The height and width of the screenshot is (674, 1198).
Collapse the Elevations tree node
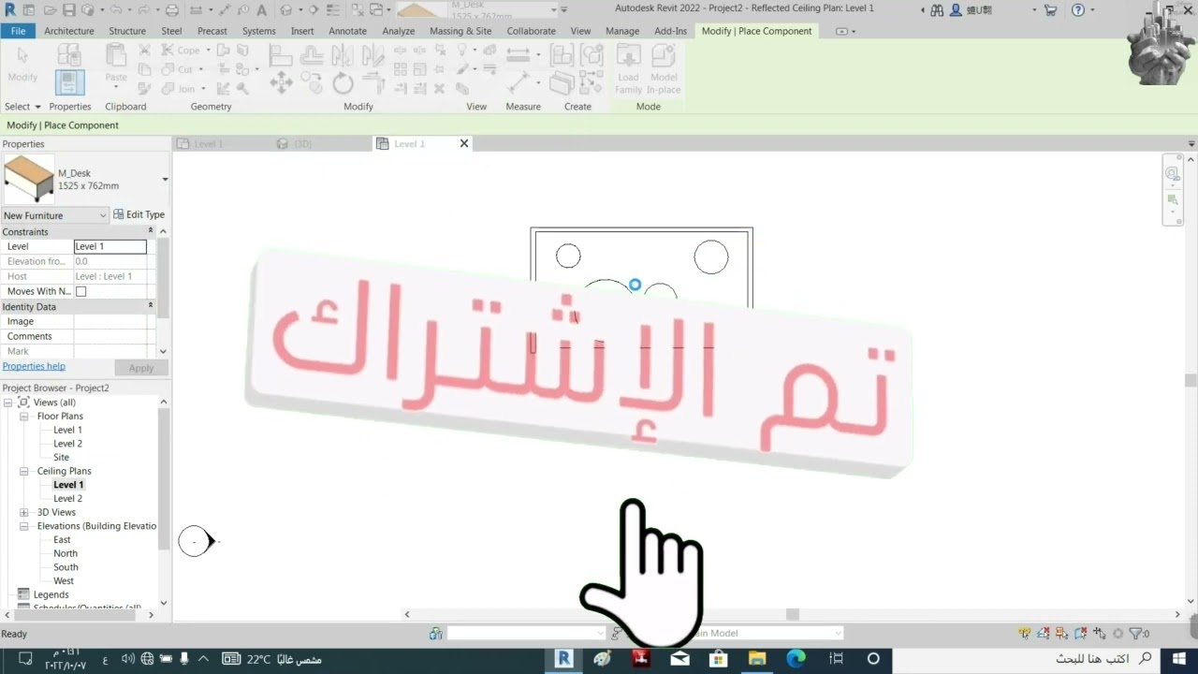coord(24,527)
